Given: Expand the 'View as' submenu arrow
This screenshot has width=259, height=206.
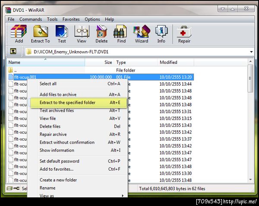Looking at the screenshot, I should pos(123,196).
